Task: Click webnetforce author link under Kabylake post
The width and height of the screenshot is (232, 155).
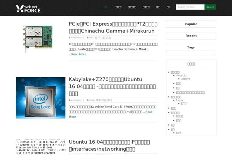Action: (x=77, y=100)
